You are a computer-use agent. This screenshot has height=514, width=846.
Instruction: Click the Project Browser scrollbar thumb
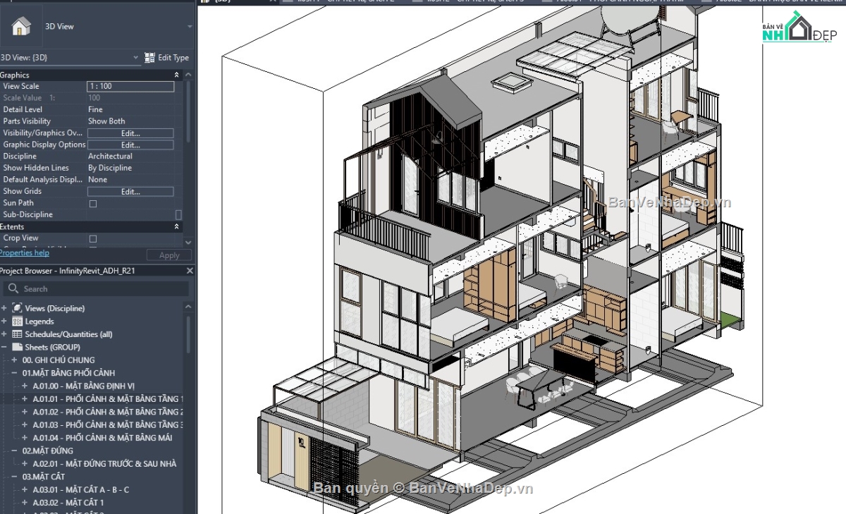[x=188, y=334]
